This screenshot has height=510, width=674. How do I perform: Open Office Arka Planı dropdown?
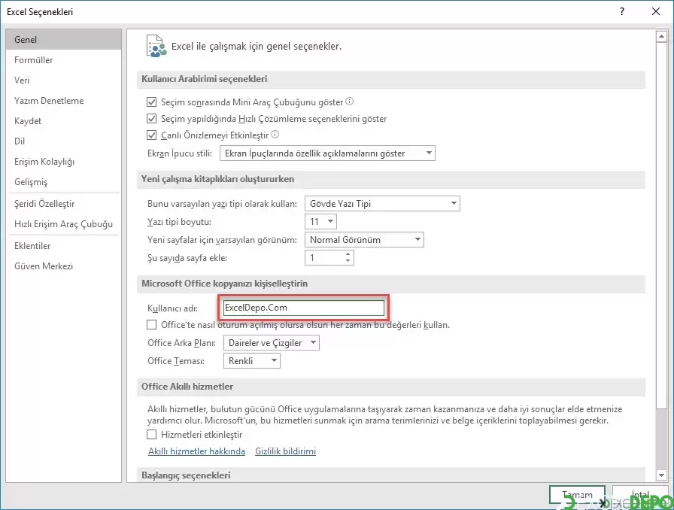click(x=272, y=343)
